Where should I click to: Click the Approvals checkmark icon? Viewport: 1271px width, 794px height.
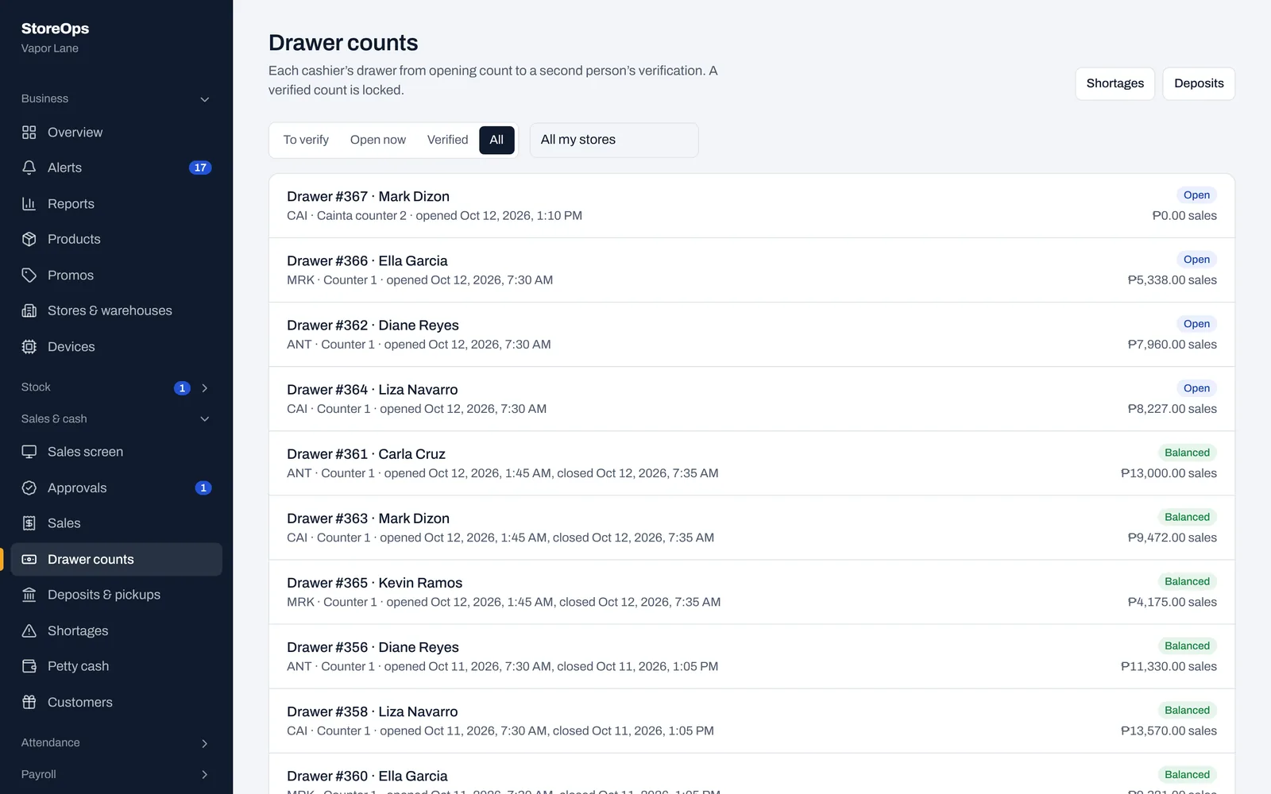click(29, 488)
